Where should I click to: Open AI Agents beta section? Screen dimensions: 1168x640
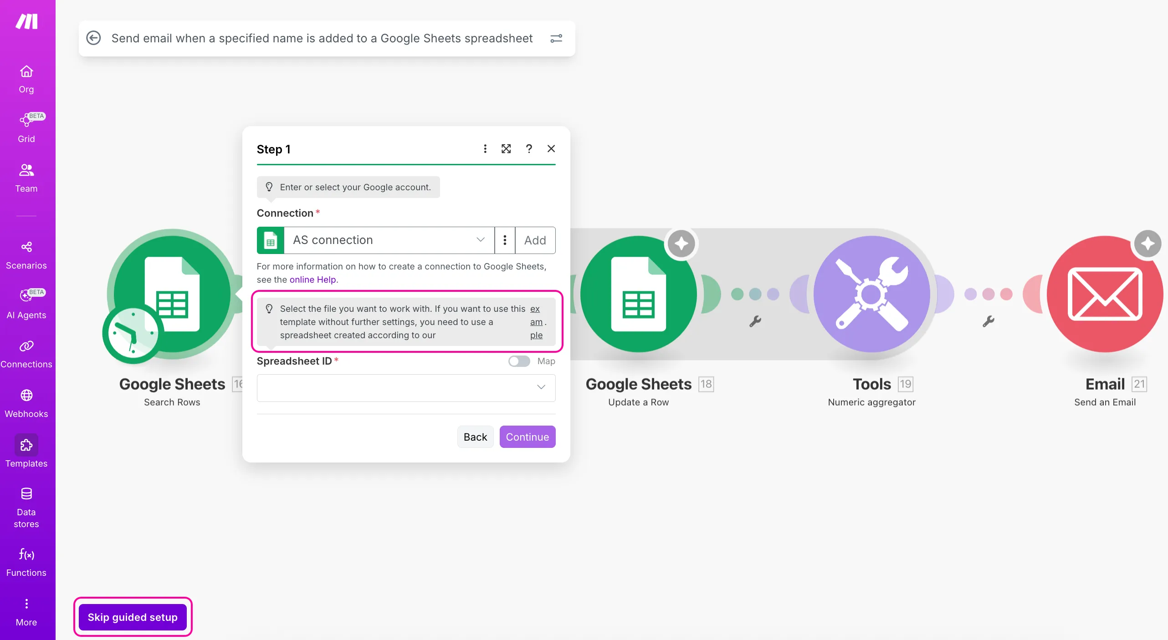(x=26, y=304)
